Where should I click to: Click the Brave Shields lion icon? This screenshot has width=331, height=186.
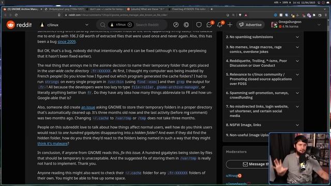(x=240, y=15)
